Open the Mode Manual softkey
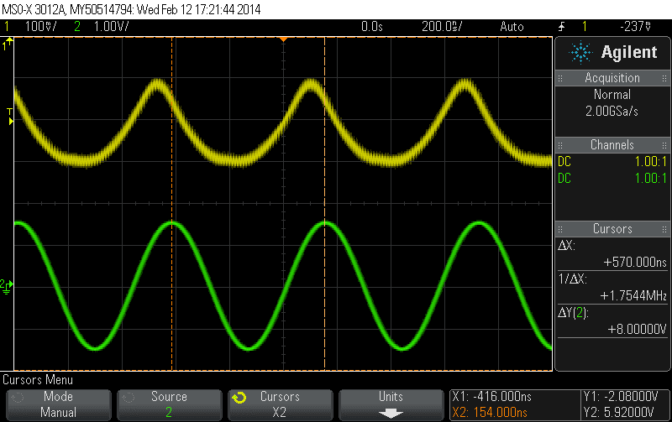Image resolution: width=672 pixels, height=422 pixels. pos(58,404)
